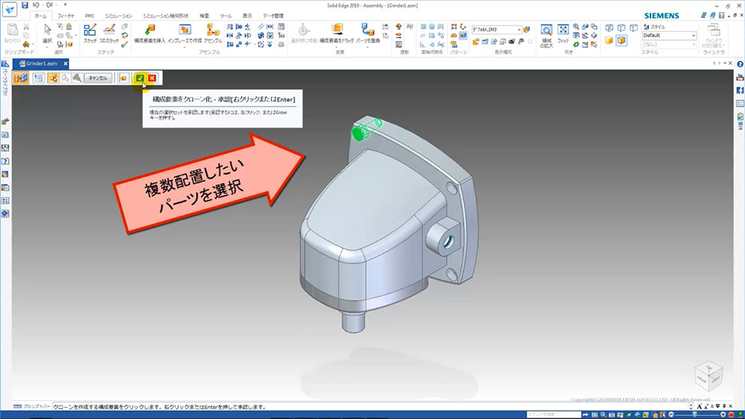Click the Assemble command icon
This screenshot has height=419, width=745.
(213, 31)
